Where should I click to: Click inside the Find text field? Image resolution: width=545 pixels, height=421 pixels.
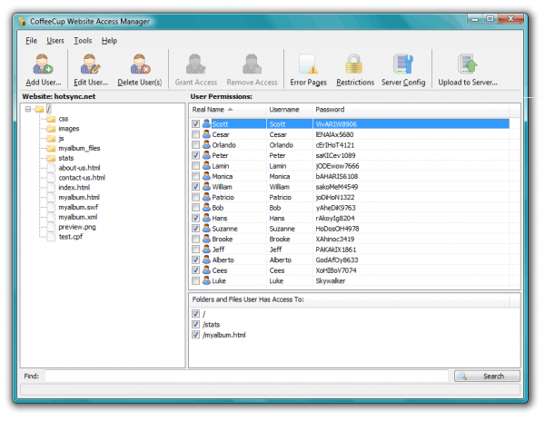245,376
